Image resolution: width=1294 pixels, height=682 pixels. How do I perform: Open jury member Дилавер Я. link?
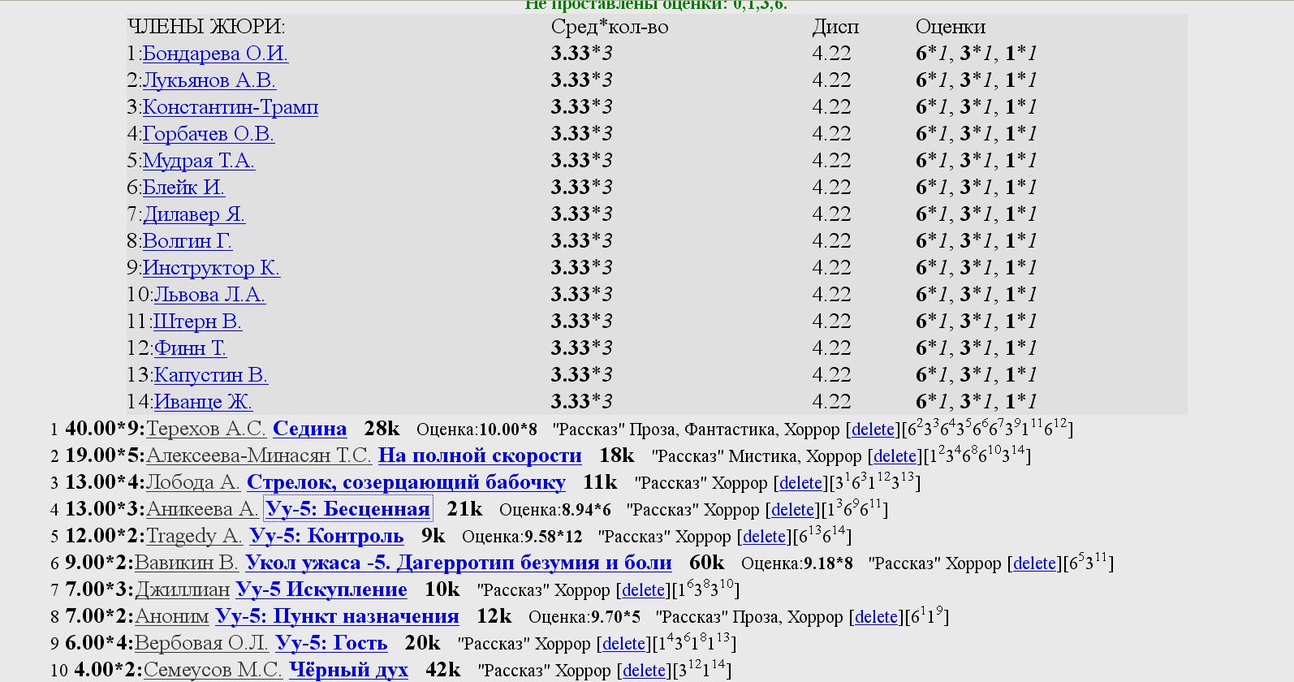(x=193, y=214)
